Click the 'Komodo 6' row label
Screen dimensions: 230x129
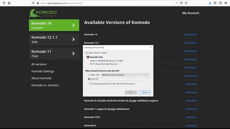[x=90, y=125]
